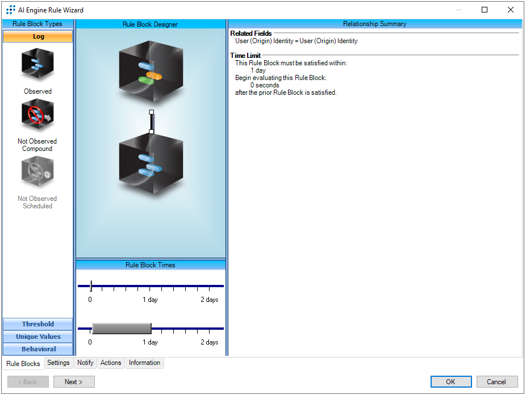Screen dimensions: 526x395
Task: Switch to the Settings tab
Action: coord(59,363)
